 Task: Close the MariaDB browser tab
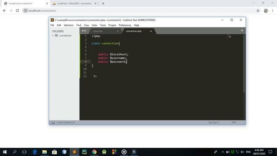pyautogui.click(x=95, y=3)
